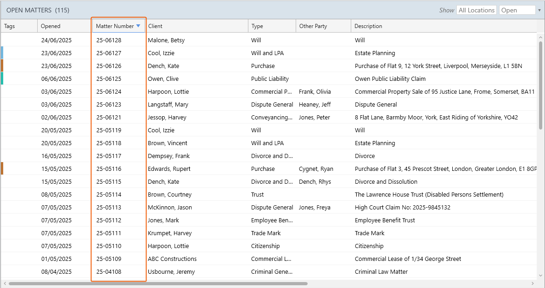Viewport: 545px width, 288px height.
Task: Click High Court Claim No: 2025-9845132
Action: pos(403,207)
